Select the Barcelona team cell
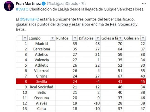 42,49
